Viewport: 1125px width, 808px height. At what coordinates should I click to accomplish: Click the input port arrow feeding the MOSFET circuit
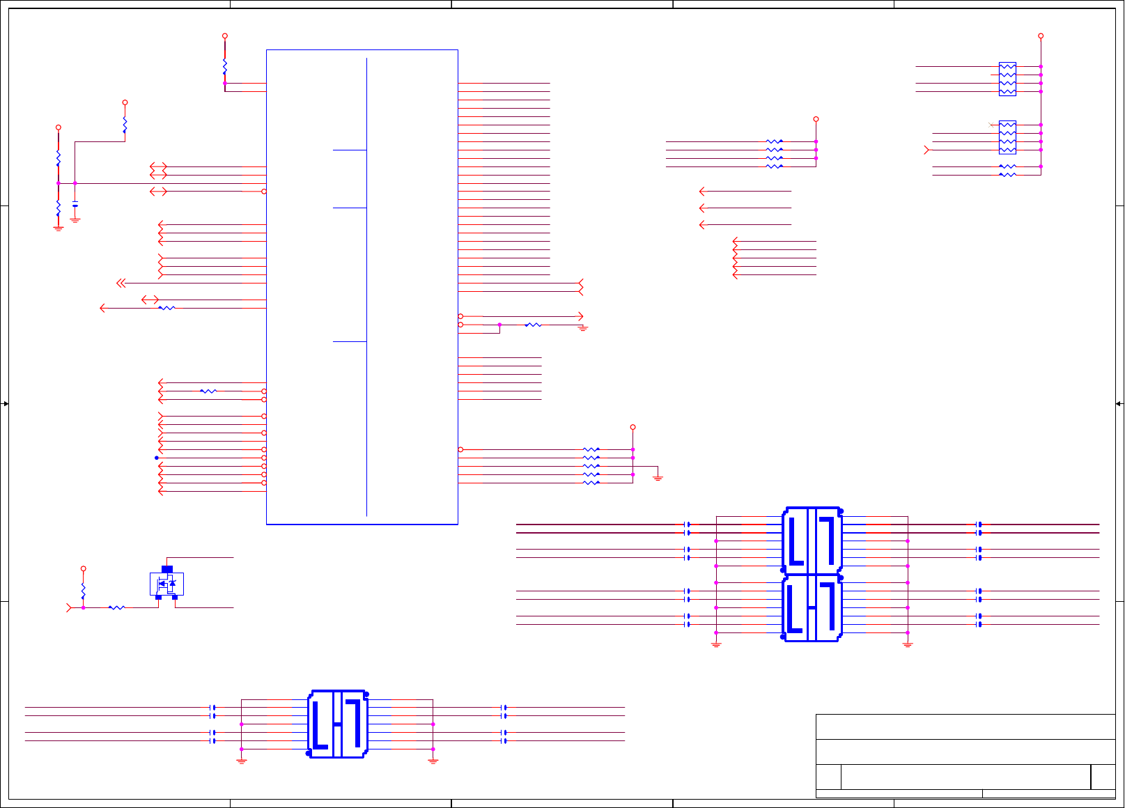(69, 608)
